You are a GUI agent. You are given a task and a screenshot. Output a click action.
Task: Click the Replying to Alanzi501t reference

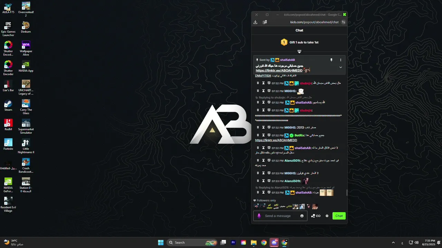[x=295, y=188]
